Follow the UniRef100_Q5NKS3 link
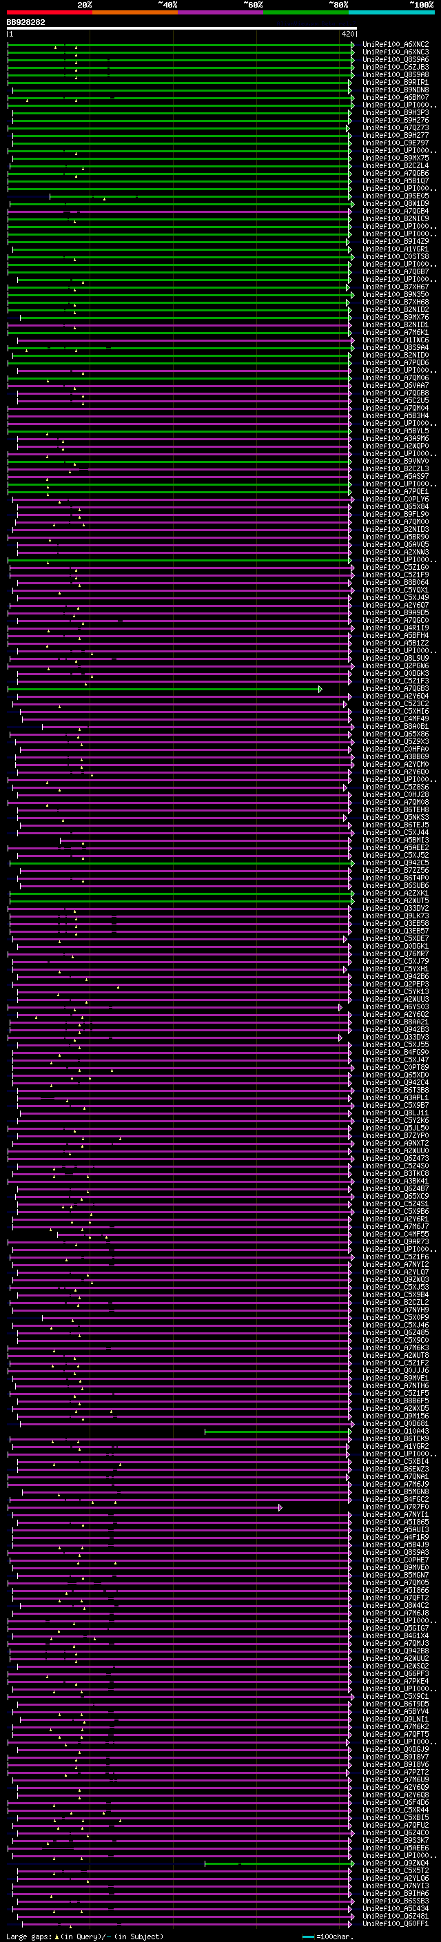The width and height of the screenshot is (441, 1942). coord(396,817)
